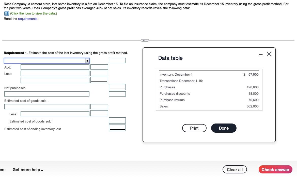
Task: Click the Clear all button
Action: click(x=235, y=169)
